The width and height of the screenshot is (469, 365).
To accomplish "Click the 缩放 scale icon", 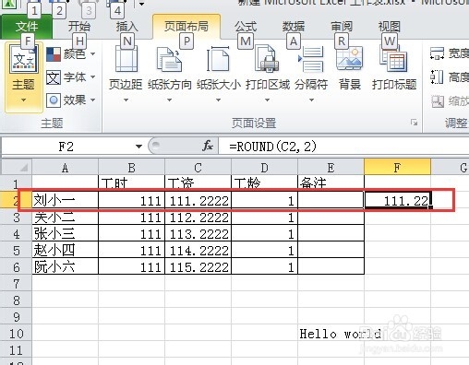I will (x=437, y=100).
